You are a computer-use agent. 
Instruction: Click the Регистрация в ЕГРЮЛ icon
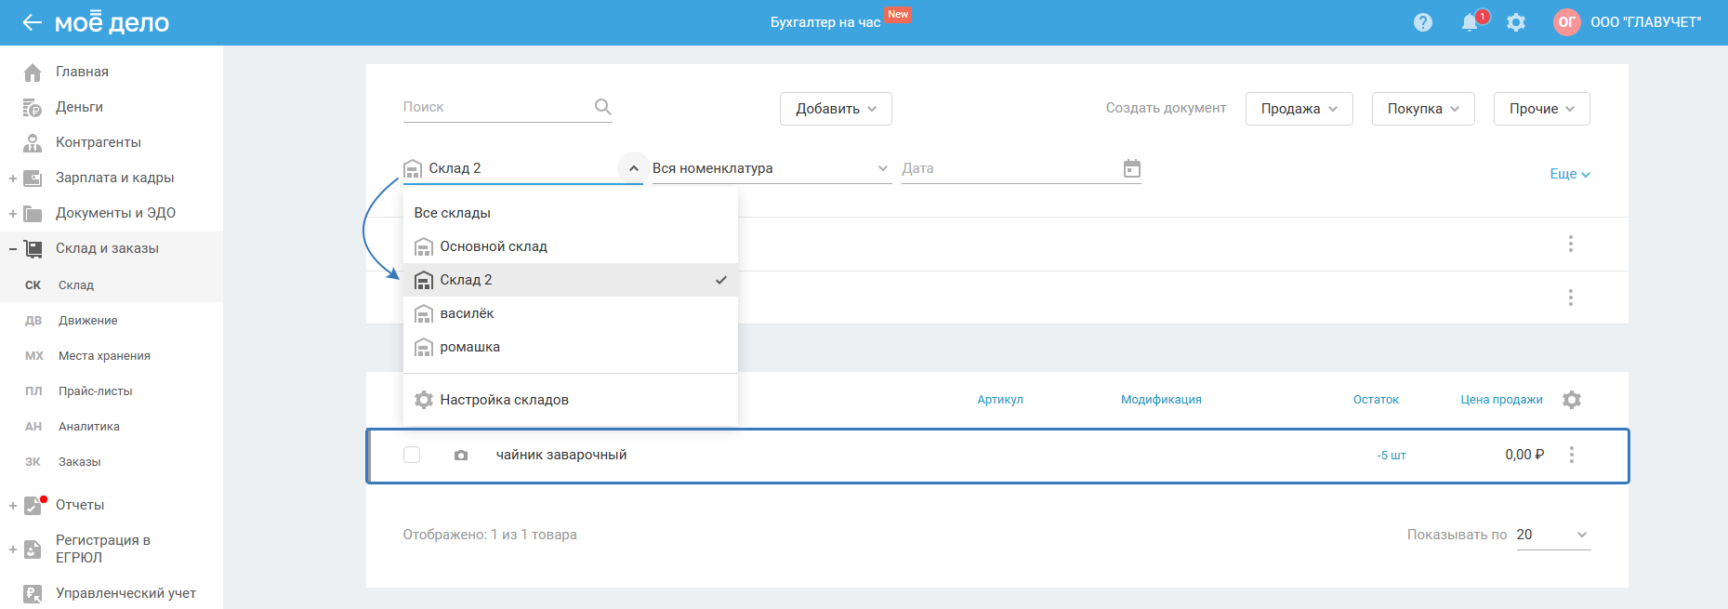pyautogui.click(x=33, y=549)
